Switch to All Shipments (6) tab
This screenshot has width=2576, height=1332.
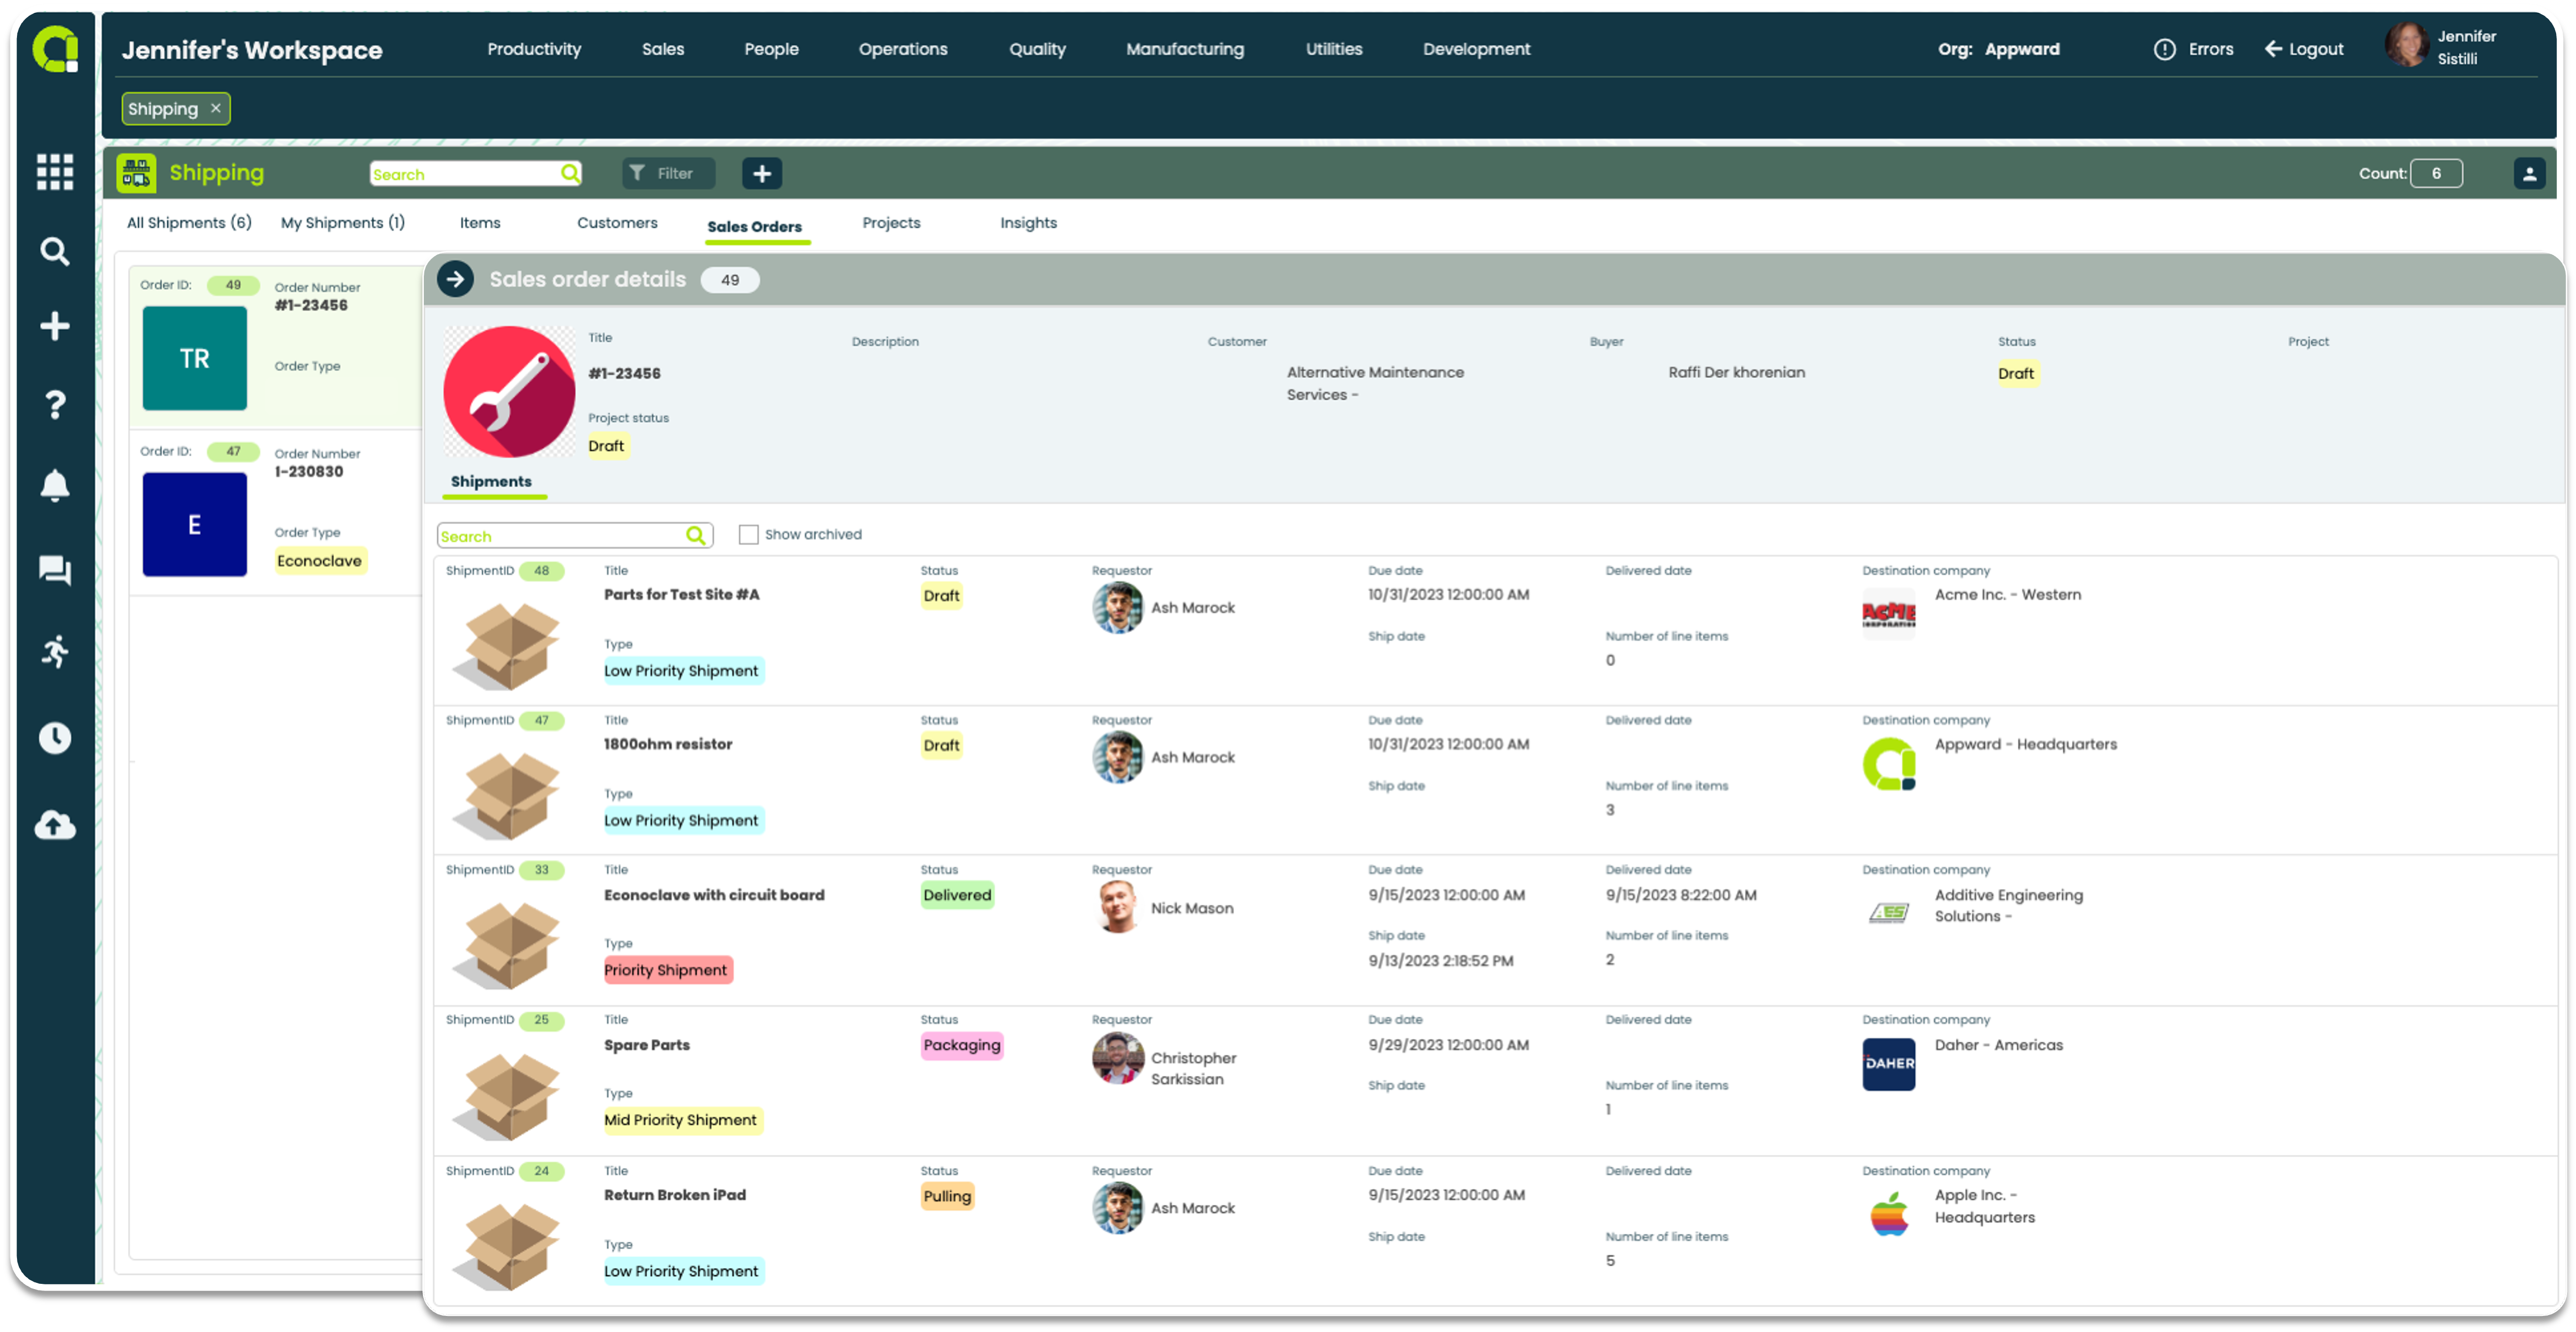pos(189,223)
